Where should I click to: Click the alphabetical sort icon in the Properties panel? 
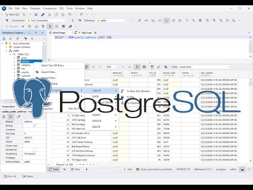click(x=11, y=117)
